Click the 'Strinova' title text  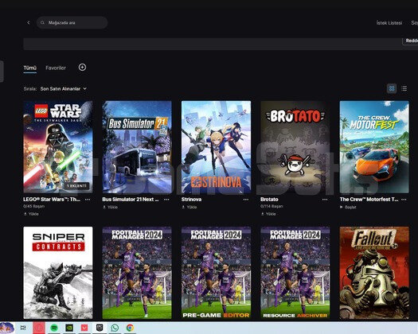pyautogui.click(x=191, y=200)
